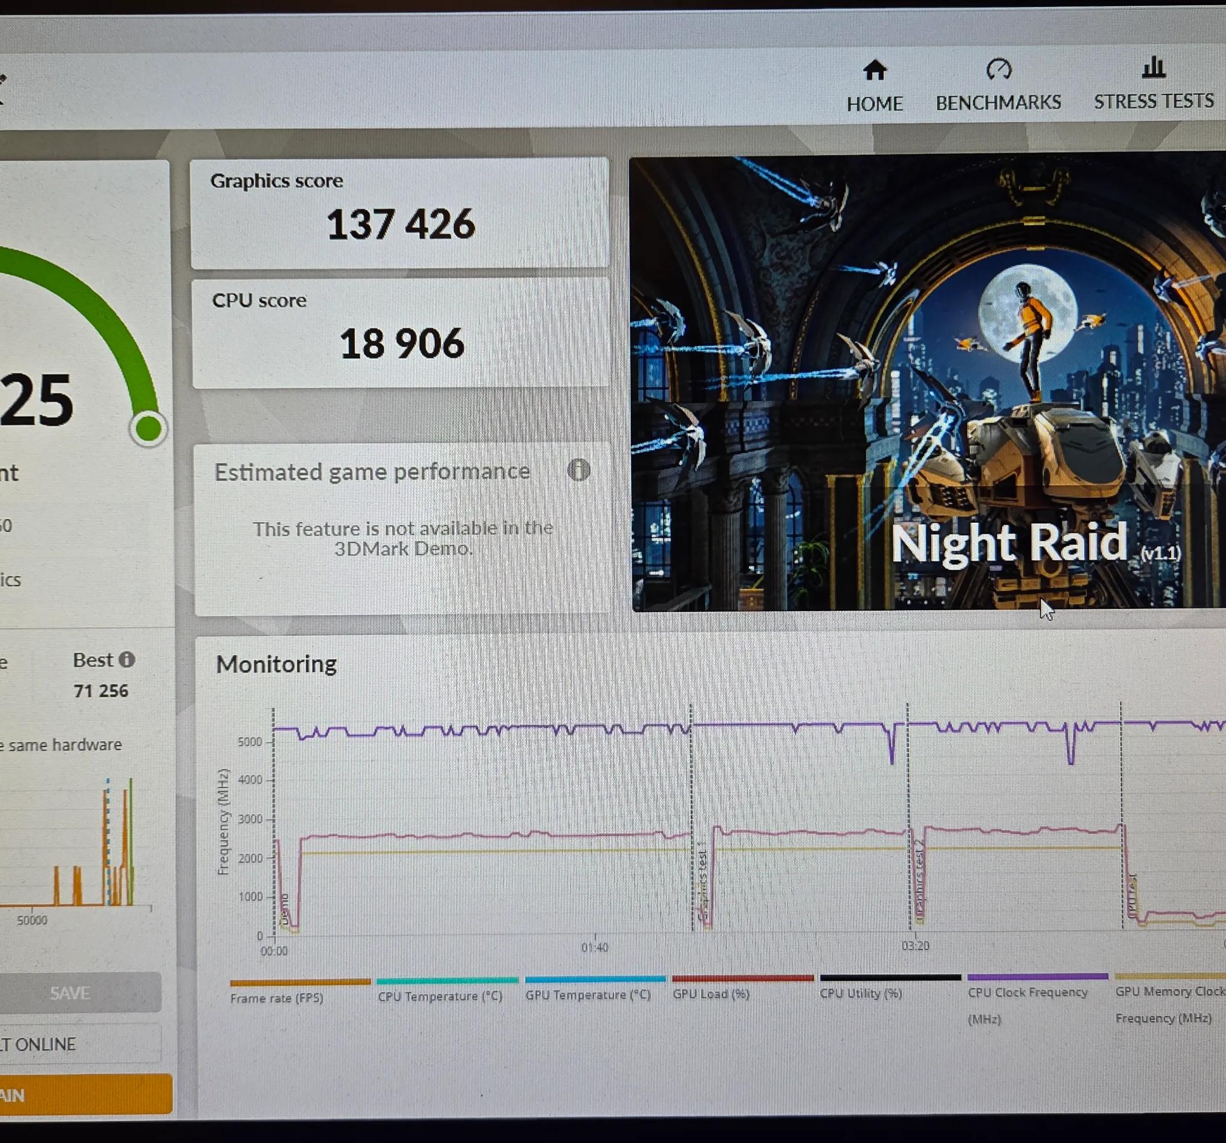This screenshot has width=1226, height=1143.
Task: Click the Benchmarks gauge icon
Action: (x=999, y=69)
